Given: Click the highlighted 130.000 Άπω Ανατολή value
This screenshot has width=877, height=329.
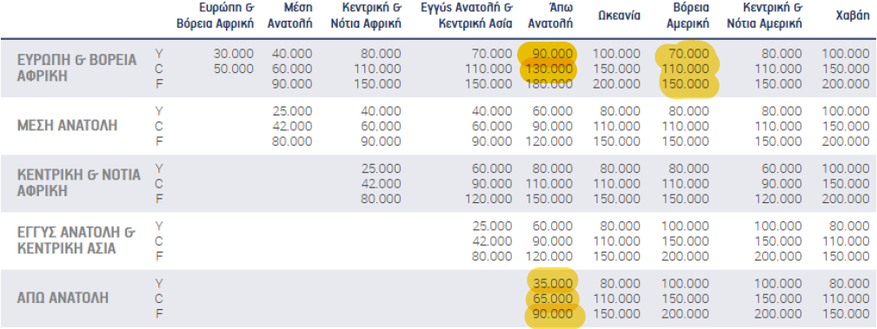Looking at the screenshot, I should coord(548,69).
